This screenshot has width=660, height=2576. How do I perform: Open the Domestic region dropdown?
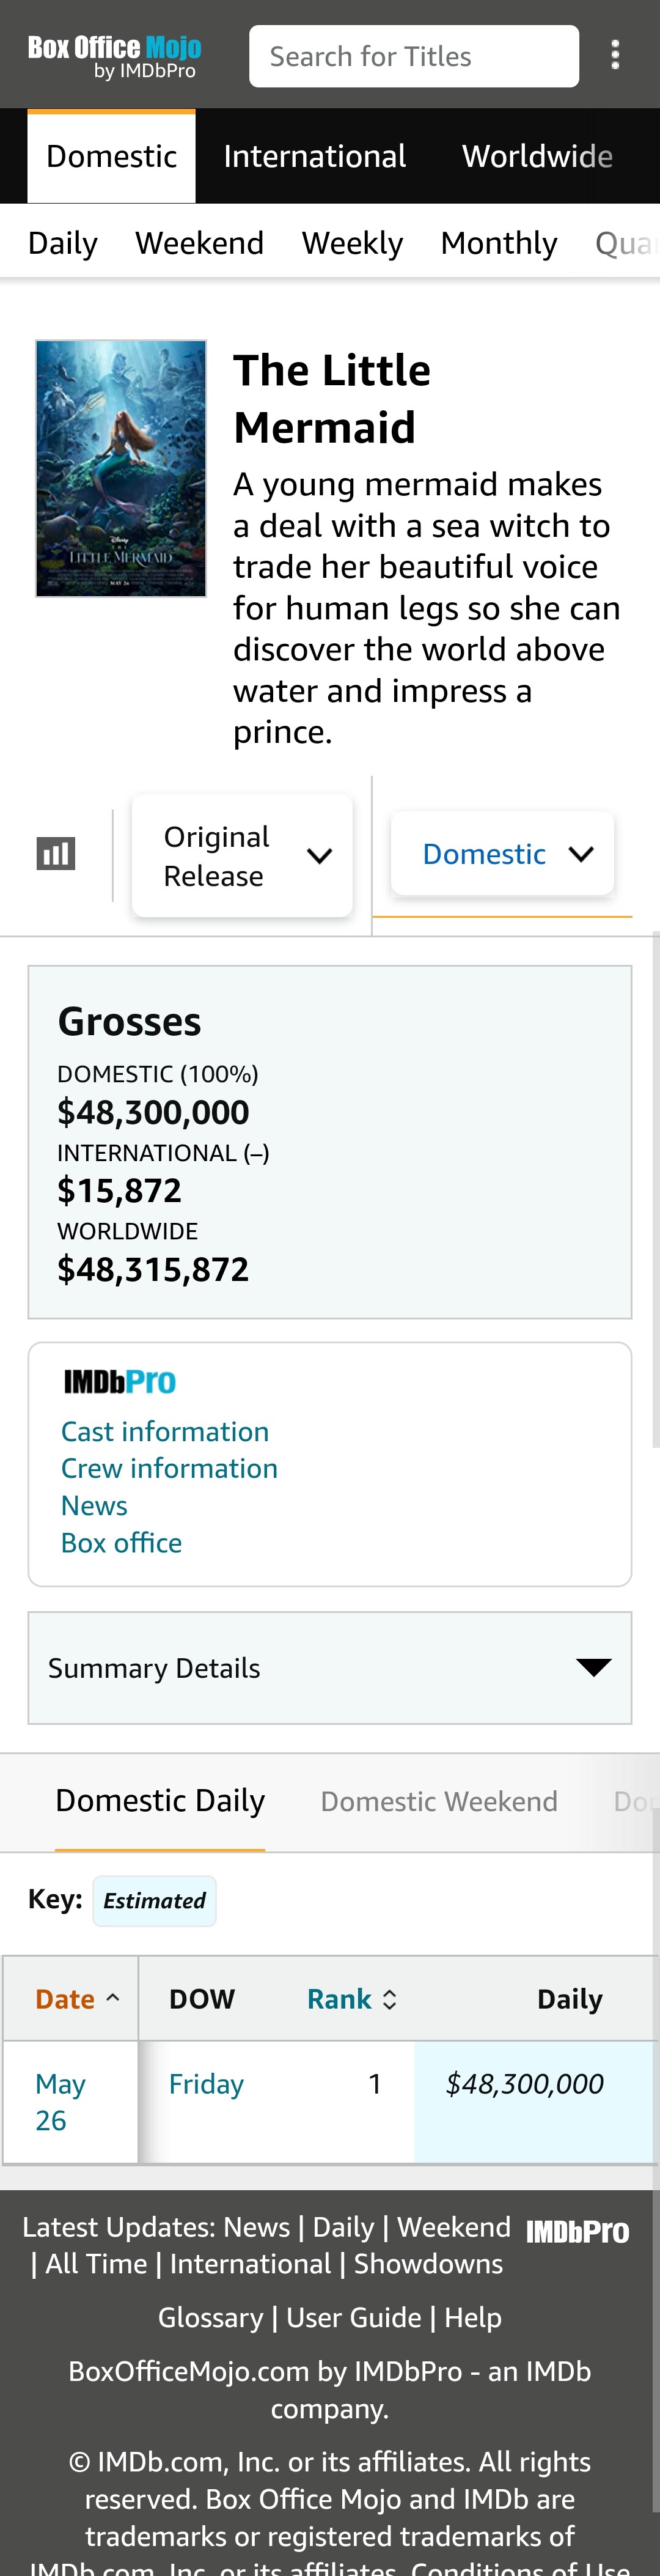(502, 853)
